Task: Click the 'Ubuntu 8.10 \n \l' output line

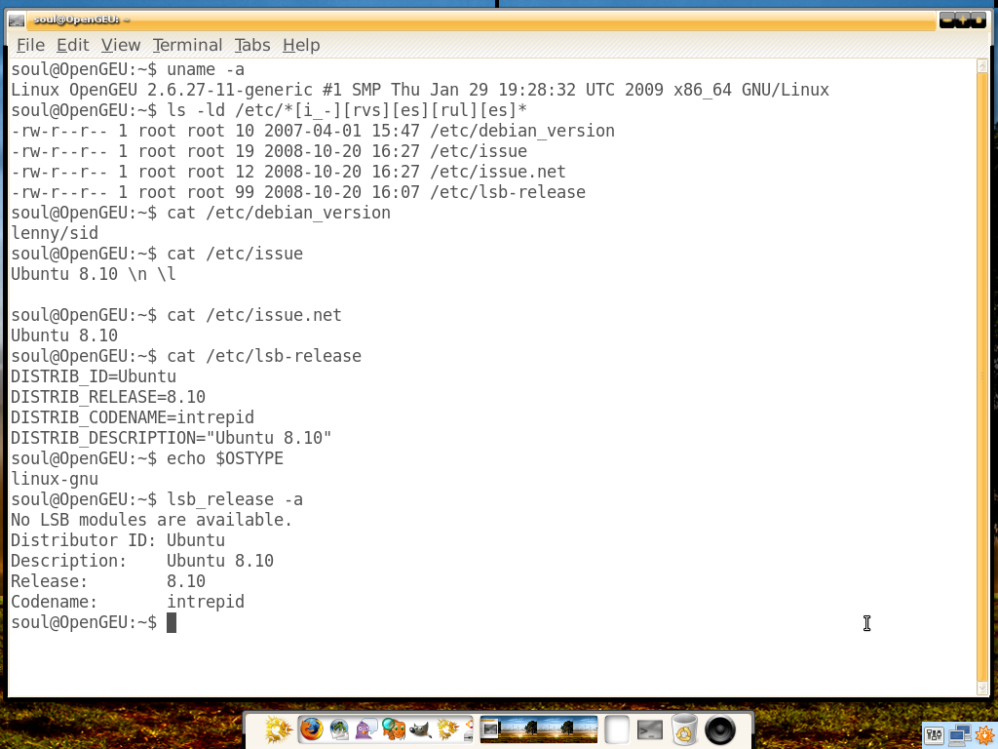Action: point(94,274)
